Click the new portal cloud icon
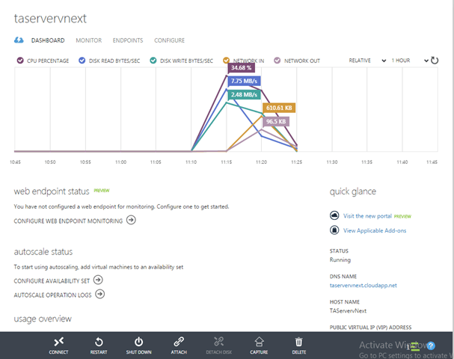The height and width of the screenshot is (359, 454). [x=334, y=215]
